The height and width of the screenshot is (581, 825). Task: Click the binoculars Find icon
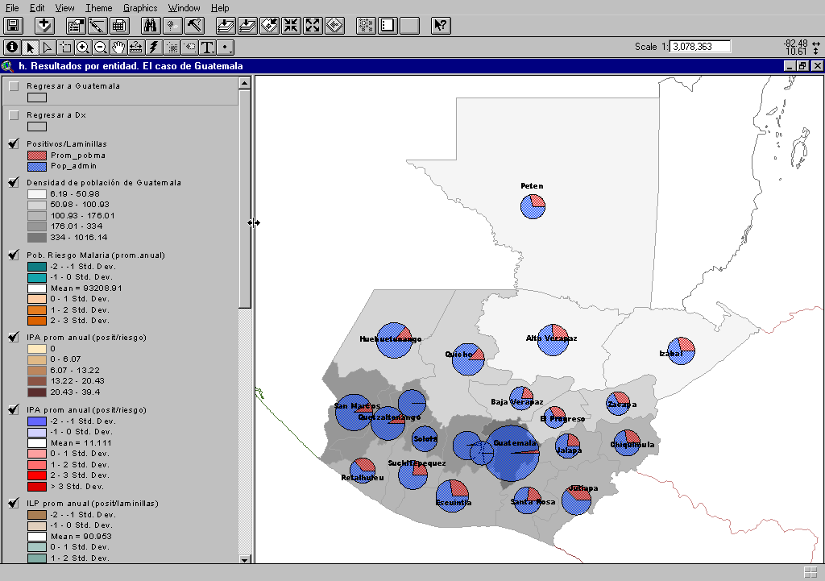click(x=150, y=26)
